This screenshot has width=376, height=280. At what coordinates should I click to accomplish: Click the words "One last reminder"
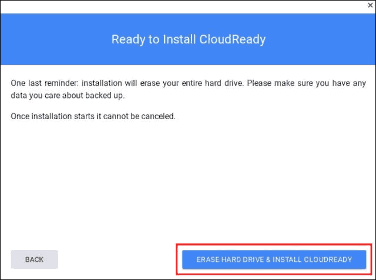pyautogui.click(x=44, y=83)
